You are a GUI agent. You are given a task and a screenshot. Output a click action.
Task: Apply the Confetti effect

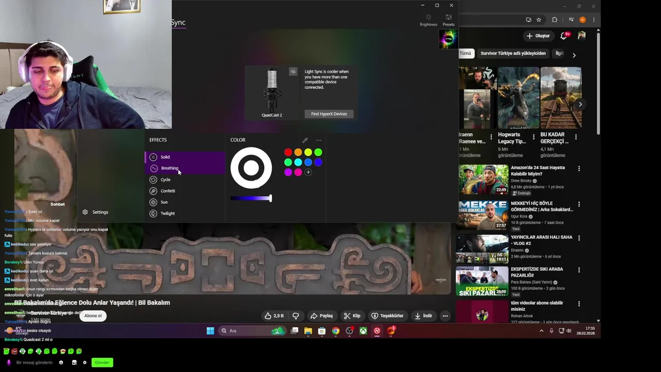pyautogui.click(x=185, y=191)
